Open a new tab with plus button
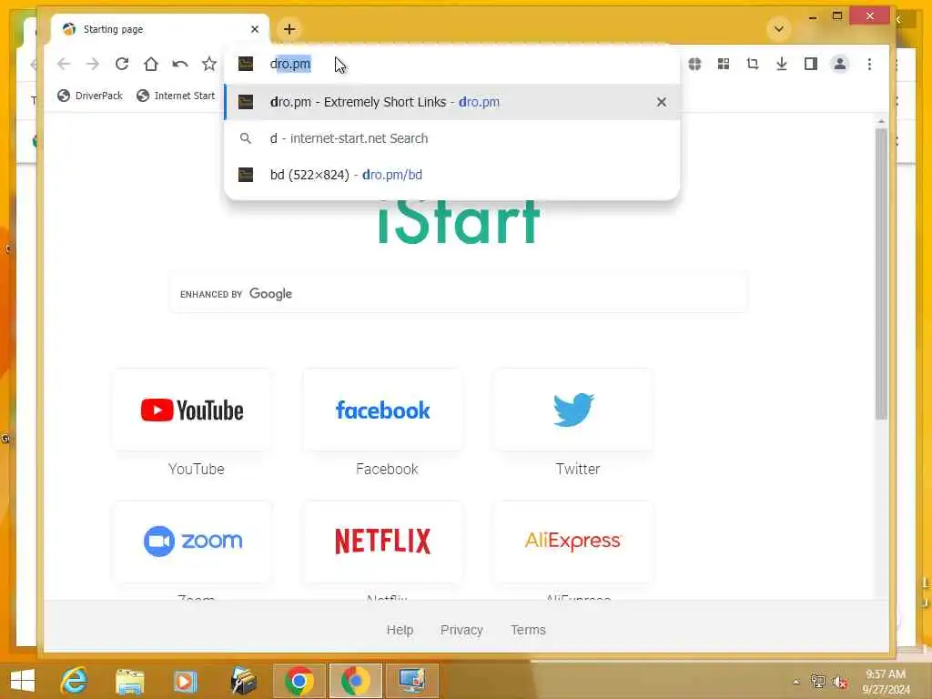Image resolution: width=932 pixels, height=699 pixels. 289,29
